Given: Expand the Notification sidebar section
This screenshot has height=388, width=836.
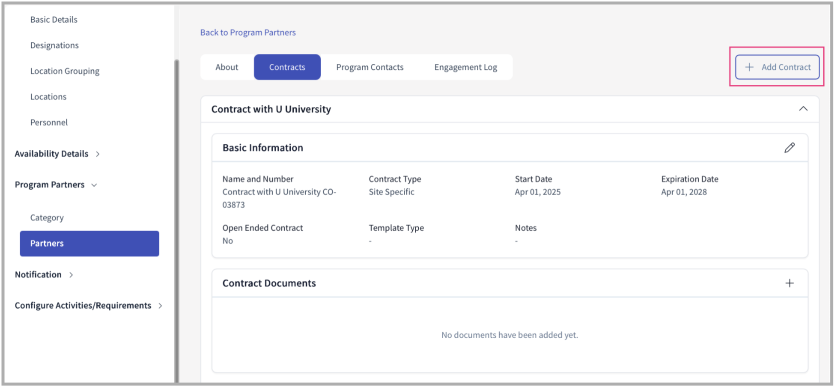Looking at the screenshot, I should click(x=44, y=274).
